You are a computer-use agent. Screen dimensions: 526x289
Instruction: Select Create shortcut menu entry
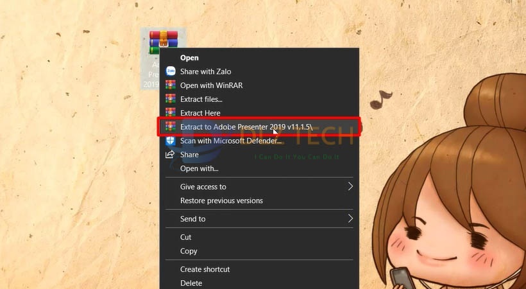click(x=205, y=269)
